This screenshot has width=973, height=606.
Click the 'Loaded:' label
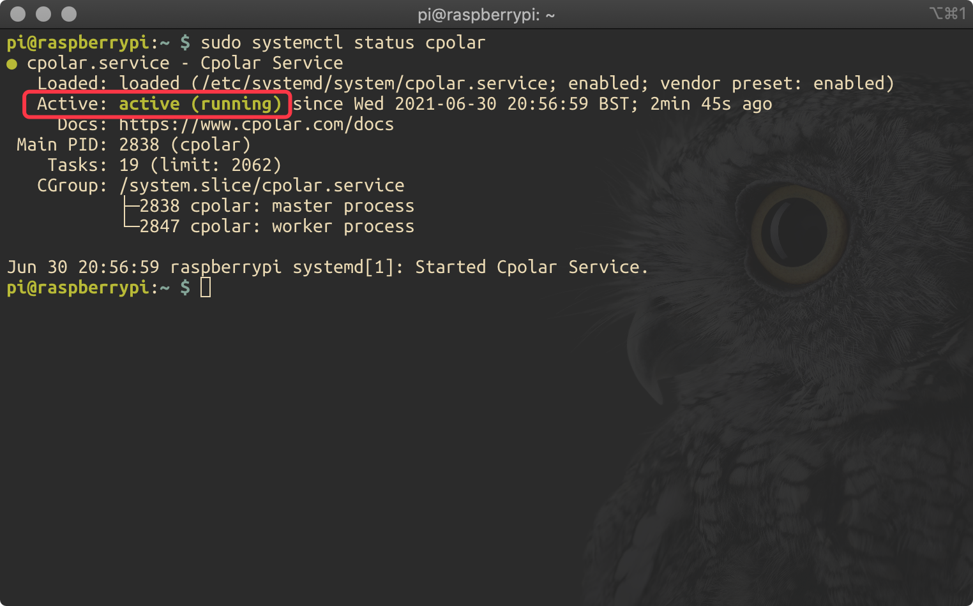[x=72, y=84]
